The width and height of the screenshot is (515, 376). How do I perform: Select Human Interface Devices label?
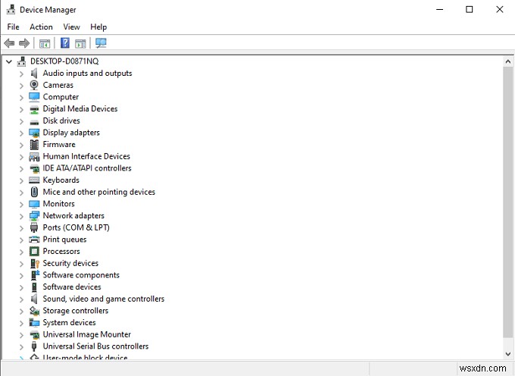(86, 156)
